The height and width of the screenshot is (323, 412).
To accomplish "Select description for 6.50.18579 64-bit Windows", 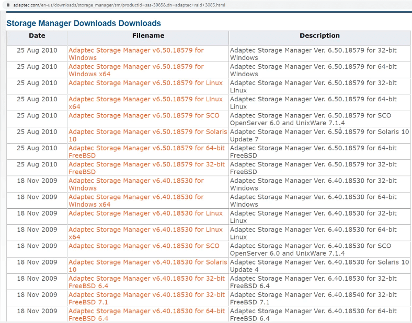I will (313, 70).
